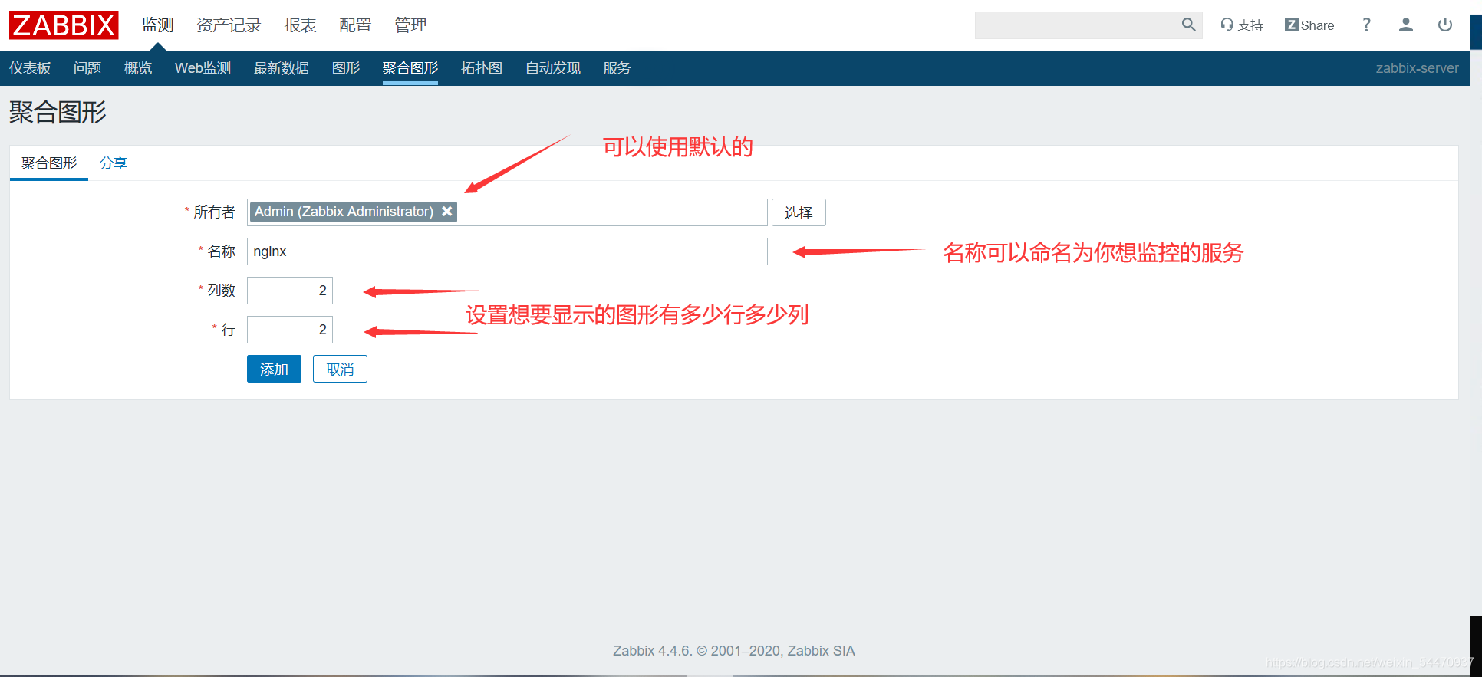
Task: Focus the 列数 columns field
Action: [290, 291]
